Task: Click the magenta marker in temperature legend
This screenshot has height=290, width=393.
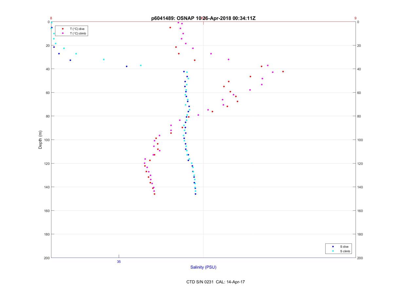Action: point(63,33)
